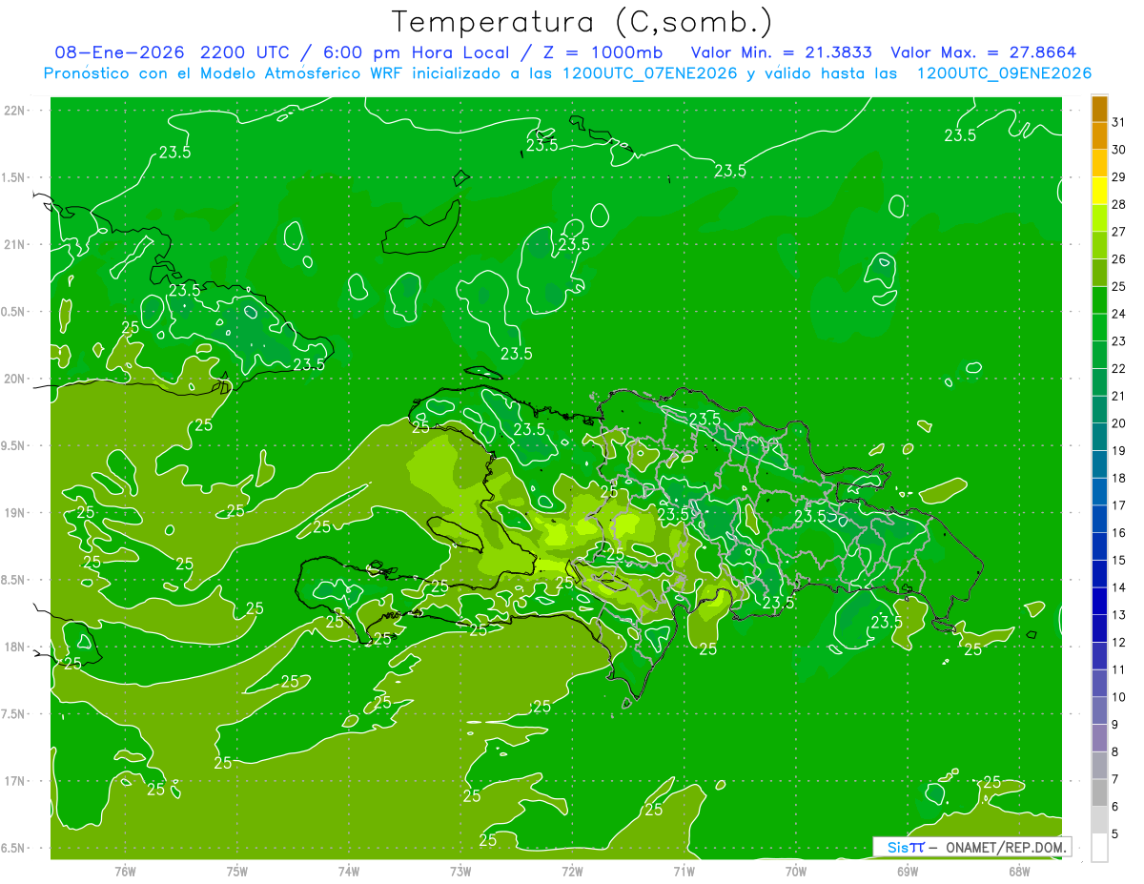The height and width of the screenshot is (884, 1144).
Task: Click the title 'Temperatura (C,somb.)'
Action: [582, 22]
